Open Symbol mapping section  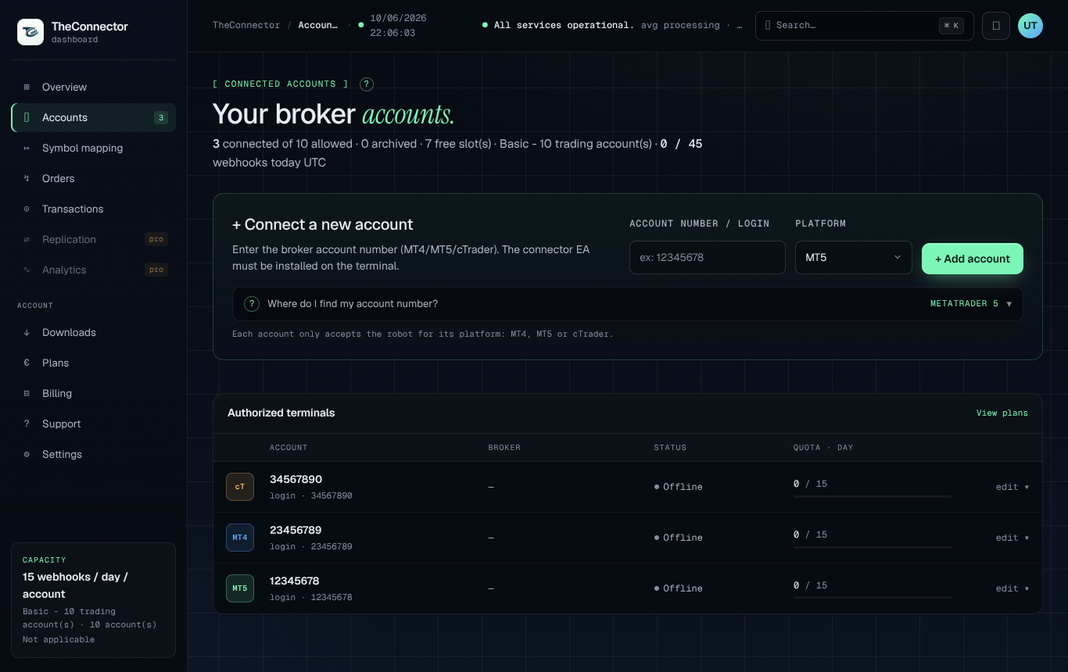click(x=93, y=148)
